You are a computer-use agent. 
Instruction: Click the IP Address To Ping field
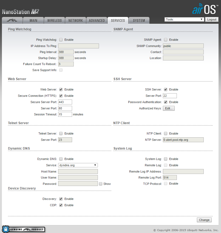(x=78, y=46)
